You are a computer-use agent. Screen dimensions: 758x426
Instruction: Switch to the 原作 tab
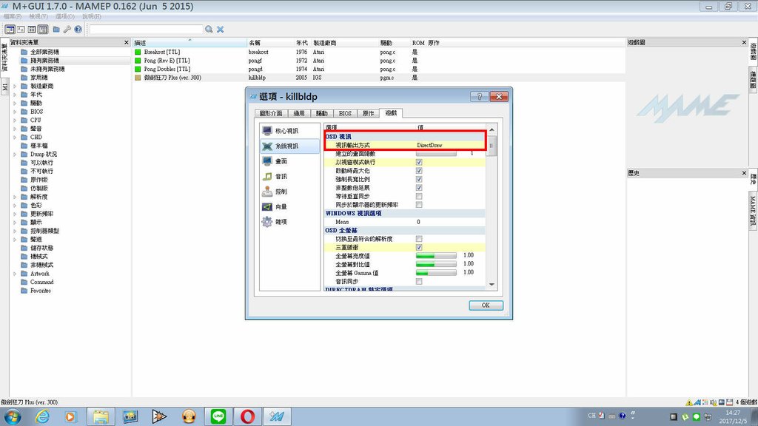(368, 113)
